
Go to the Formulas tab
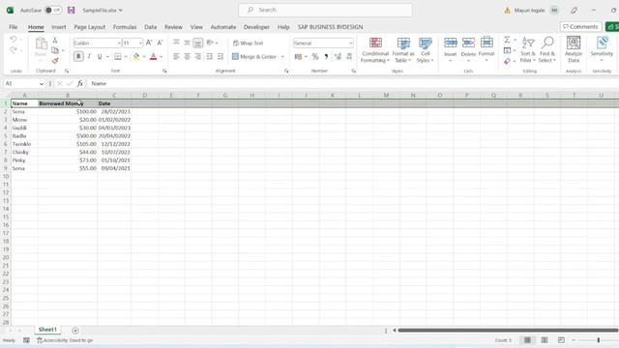(x=125, y=27)
